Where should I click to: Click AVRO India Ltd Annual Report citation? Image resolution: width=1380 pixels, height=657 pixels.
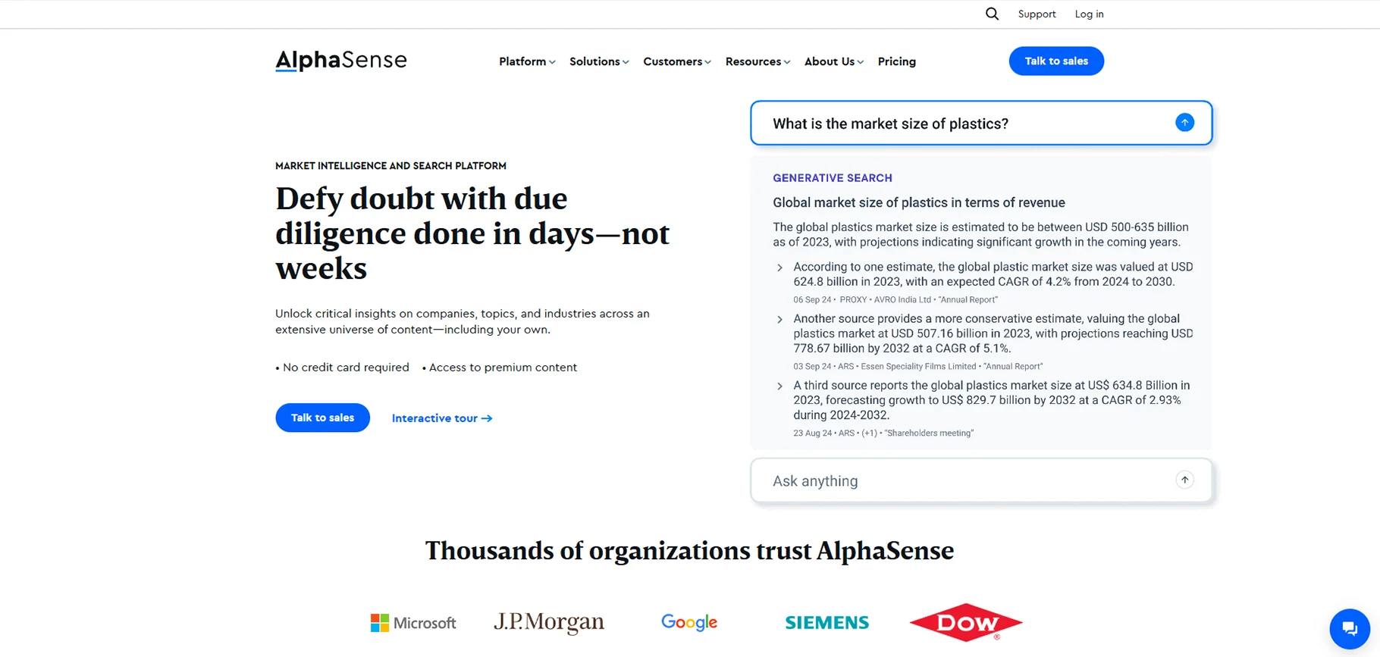click(895, 300)
